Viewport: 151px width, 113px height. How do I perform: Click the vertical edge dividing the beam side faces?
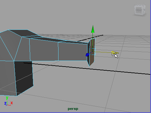(x=58, y=51)
